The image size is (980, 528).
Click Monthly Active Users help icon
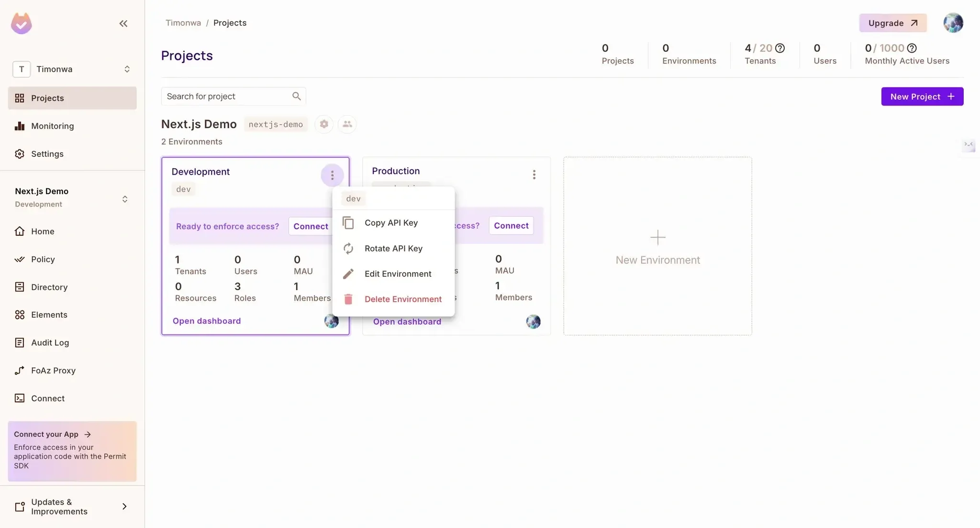pos(912,48)
